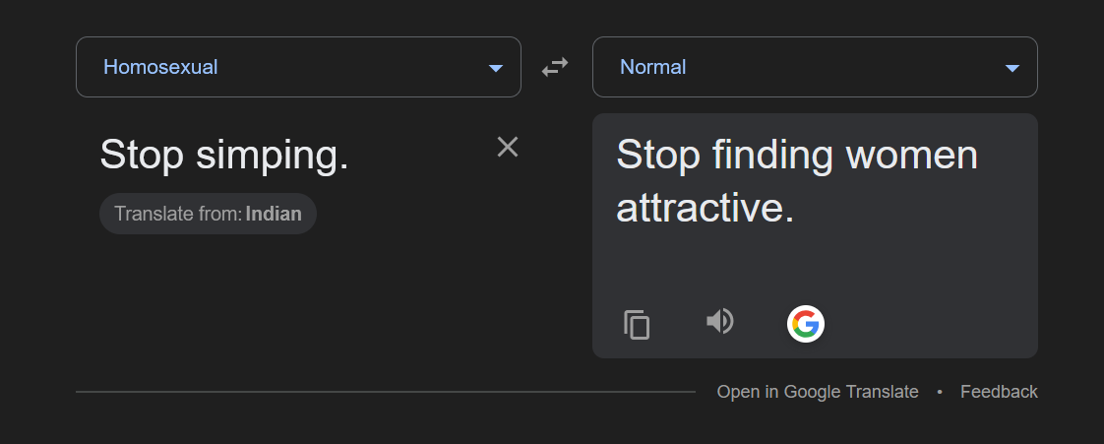1104x444 pixels.
Task: Click the translated text 'Stop finding women attractive.'
Action: pos(797,182)
